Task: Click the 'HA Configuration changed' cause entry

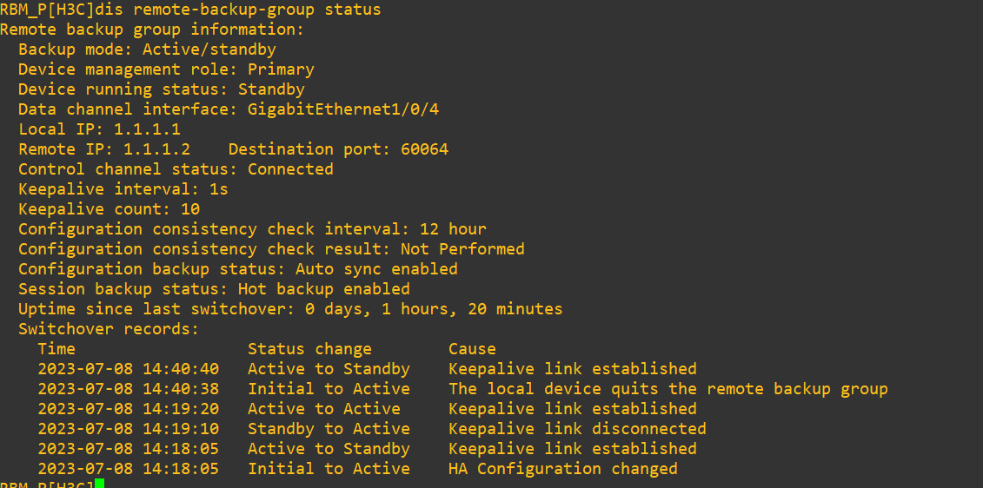Action: [x=562, y=469]
